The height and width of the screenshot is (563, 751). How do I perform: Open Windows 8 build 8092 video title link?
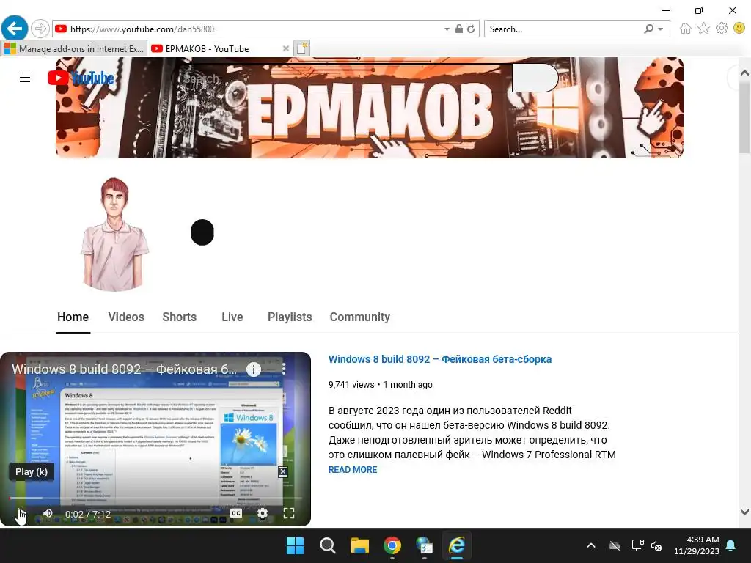coord(440,359)
